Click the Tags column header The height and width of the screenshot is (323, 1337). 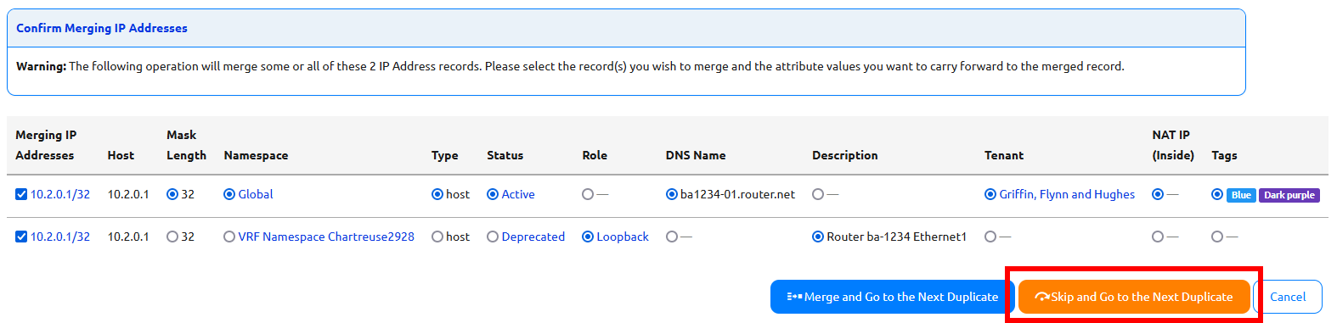click(x=1224, y=155)
